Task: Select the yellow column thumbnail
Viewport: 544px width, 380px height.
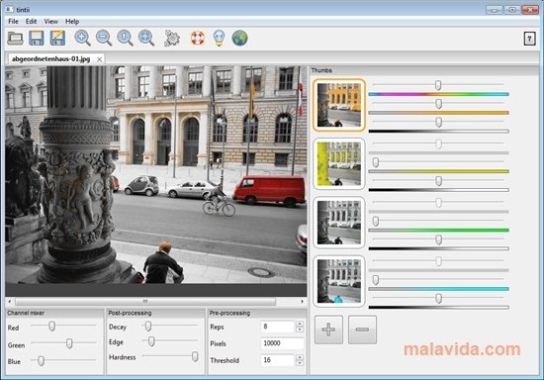Action: coord(339,164)
